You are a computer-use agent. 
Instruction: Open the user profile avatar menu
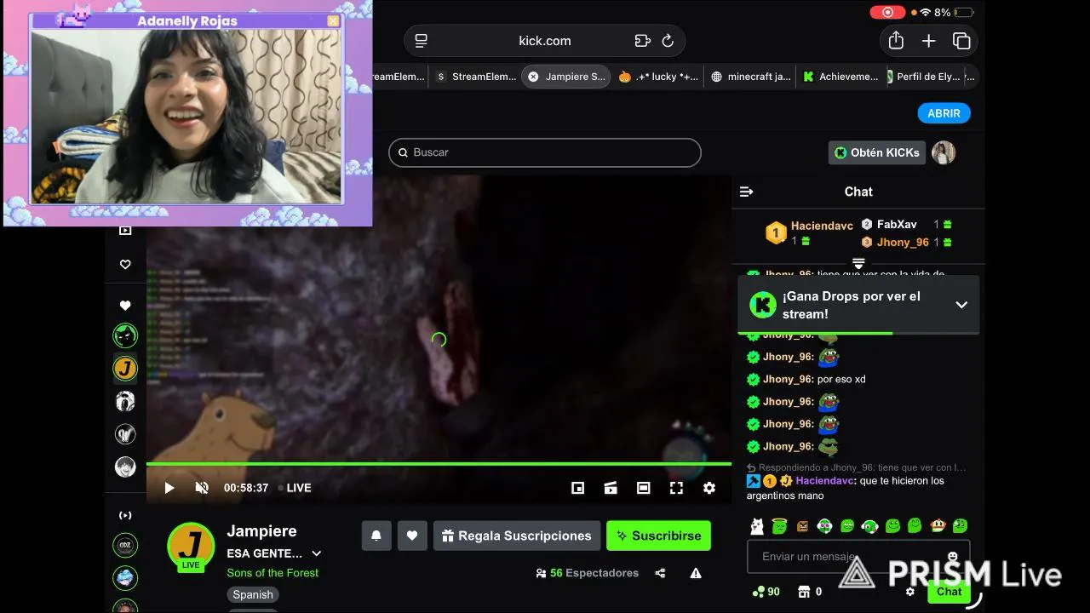(944, 152)
